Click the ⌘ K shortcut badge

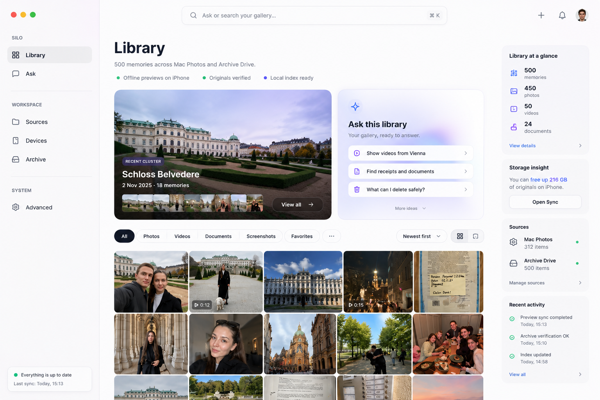click(x=434, y=15)
